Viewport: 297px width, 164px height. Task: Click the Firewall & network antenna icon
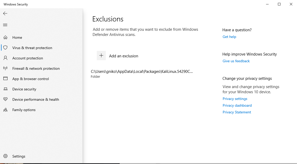(x=5, y=68)
